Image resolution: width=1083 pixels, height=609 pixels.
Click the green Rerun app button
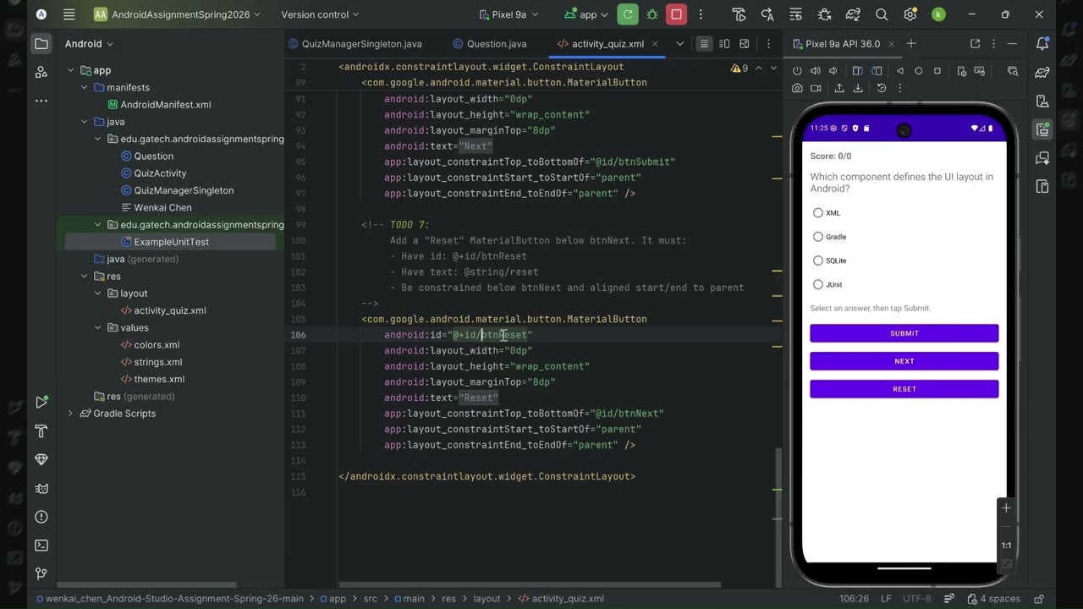point(628,14)
